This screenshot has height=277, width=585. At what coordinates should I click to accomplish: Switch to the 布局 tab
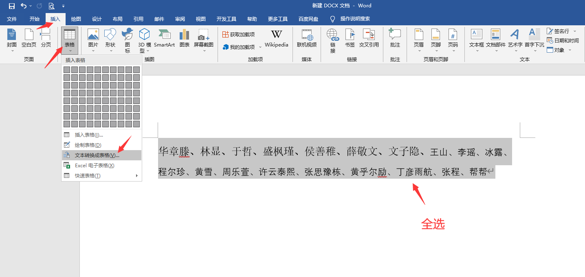(118, 19)
